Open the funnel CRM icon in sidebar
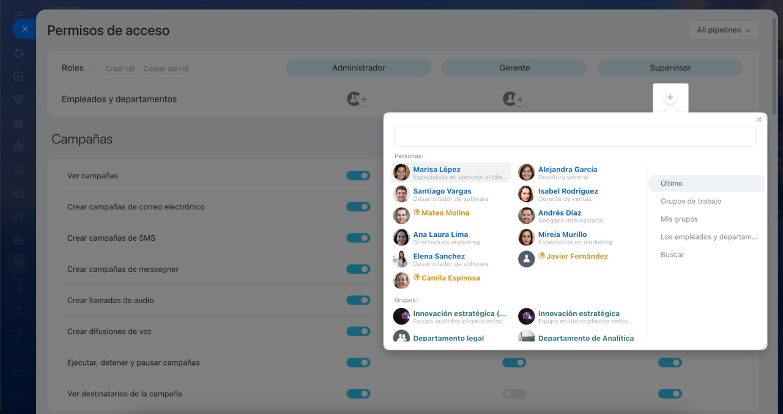Screen dimensions: 783x414 coord(18,100)
